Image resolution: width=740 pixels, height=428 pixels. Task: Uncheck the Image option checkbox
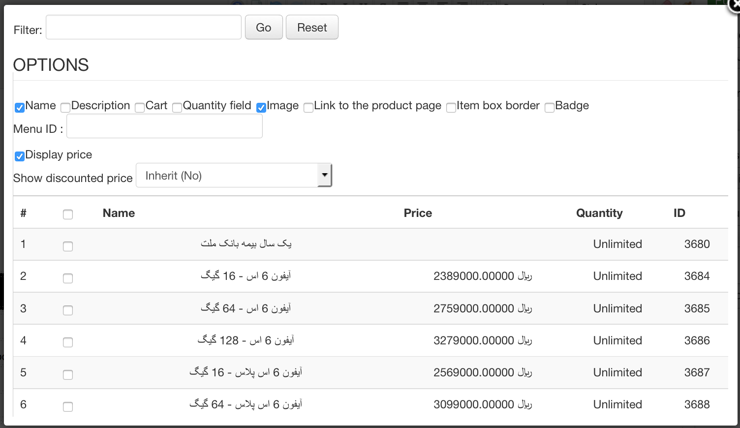261,107
